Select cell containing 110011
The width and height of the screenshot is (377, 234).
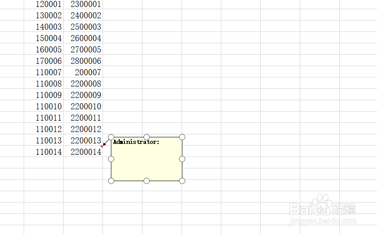(44, 117)
